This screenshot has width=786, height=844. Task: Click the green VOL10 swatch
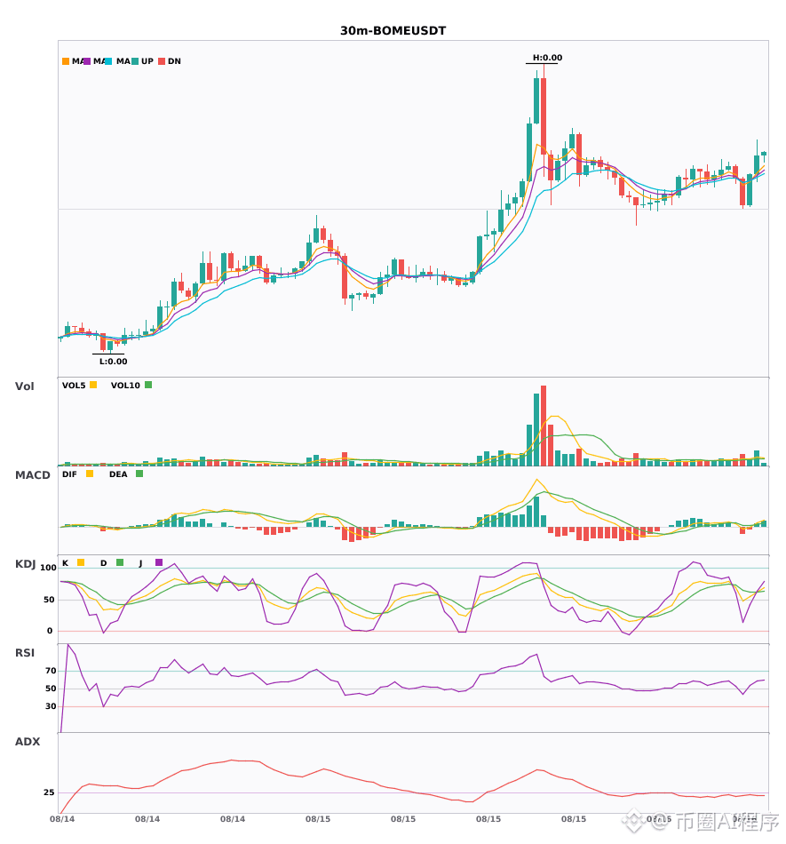point(148,385)
